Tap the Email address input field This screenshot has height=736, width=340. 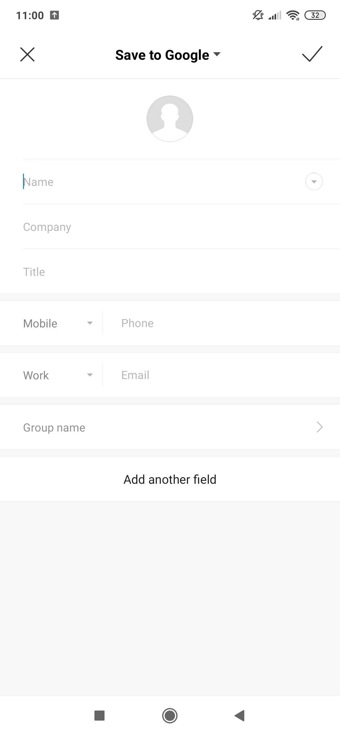pyautogui.click(x=220, y=375)
